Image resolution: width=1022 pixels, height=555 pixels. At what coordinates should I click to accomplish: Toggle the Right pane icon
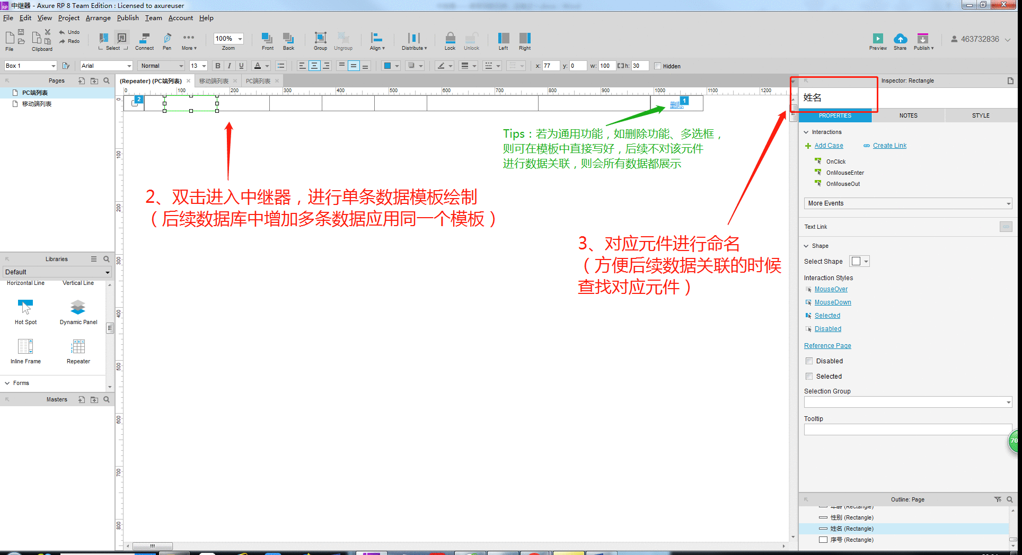pyautogui.click(x=525, y=38)
